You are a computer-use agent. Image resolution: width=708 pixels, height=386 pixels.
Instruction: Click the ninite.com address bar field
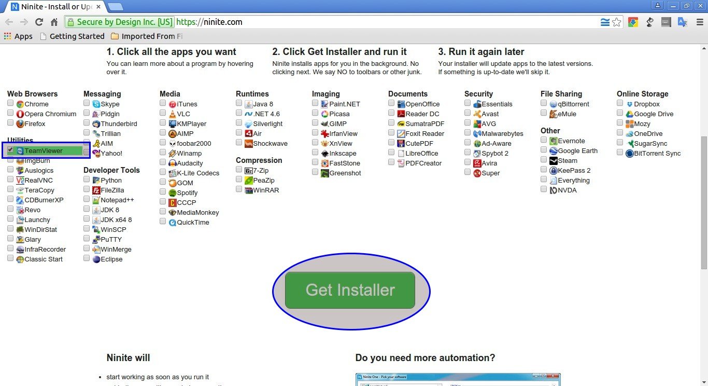[344, 22]
